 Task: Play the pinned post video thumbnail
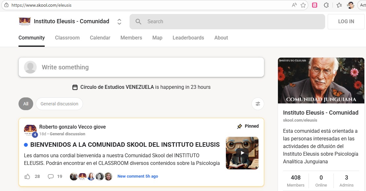242,153
